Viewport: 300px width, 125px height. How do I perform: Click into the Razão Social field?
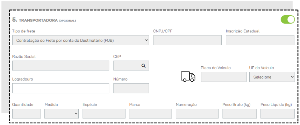(60, 66)
